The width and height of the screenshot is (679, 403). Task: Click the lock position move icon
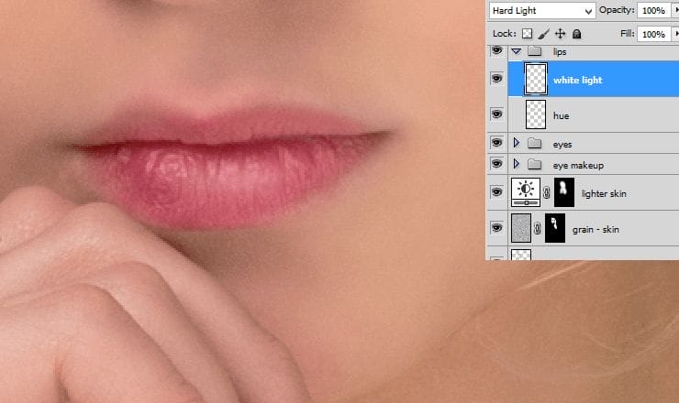560,34
